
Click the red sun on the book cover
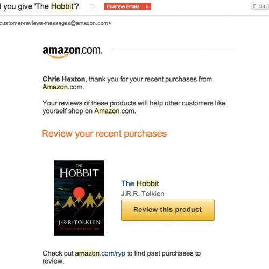tap(79, 193)
